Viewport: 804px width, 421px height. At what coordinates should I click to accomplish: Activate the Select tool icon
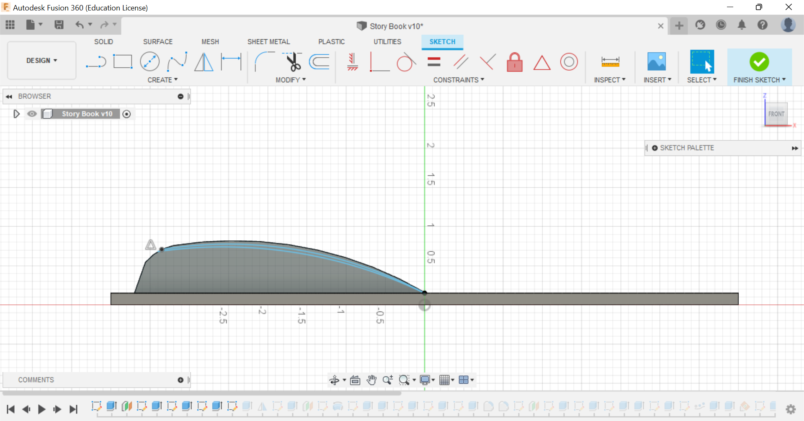(x=702, y=61)
